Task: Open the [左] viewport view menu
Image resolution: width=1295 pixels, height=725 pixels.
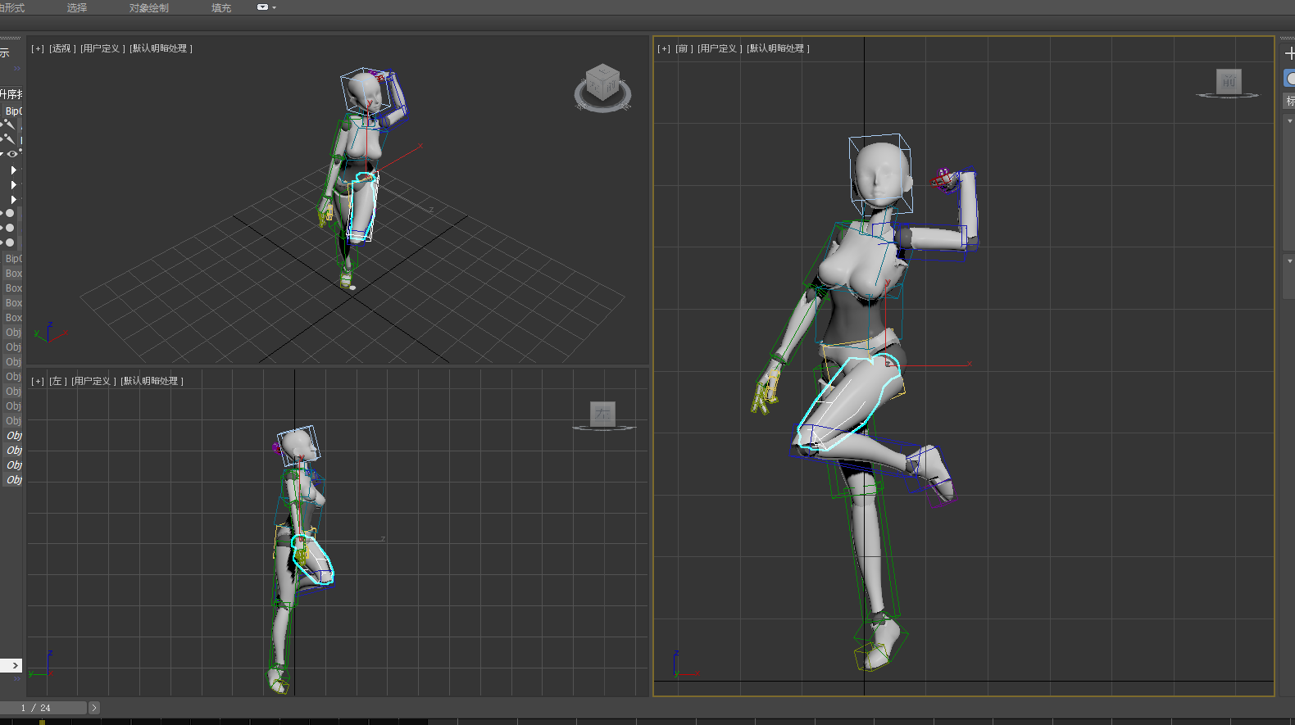Action: tap(57, 381)
